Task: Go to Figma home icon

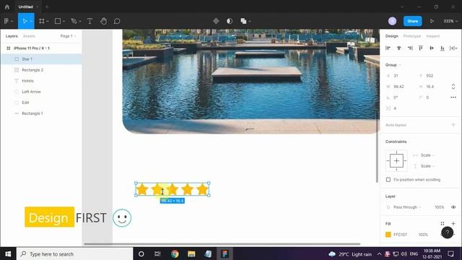Action: (x=7, y=6)
